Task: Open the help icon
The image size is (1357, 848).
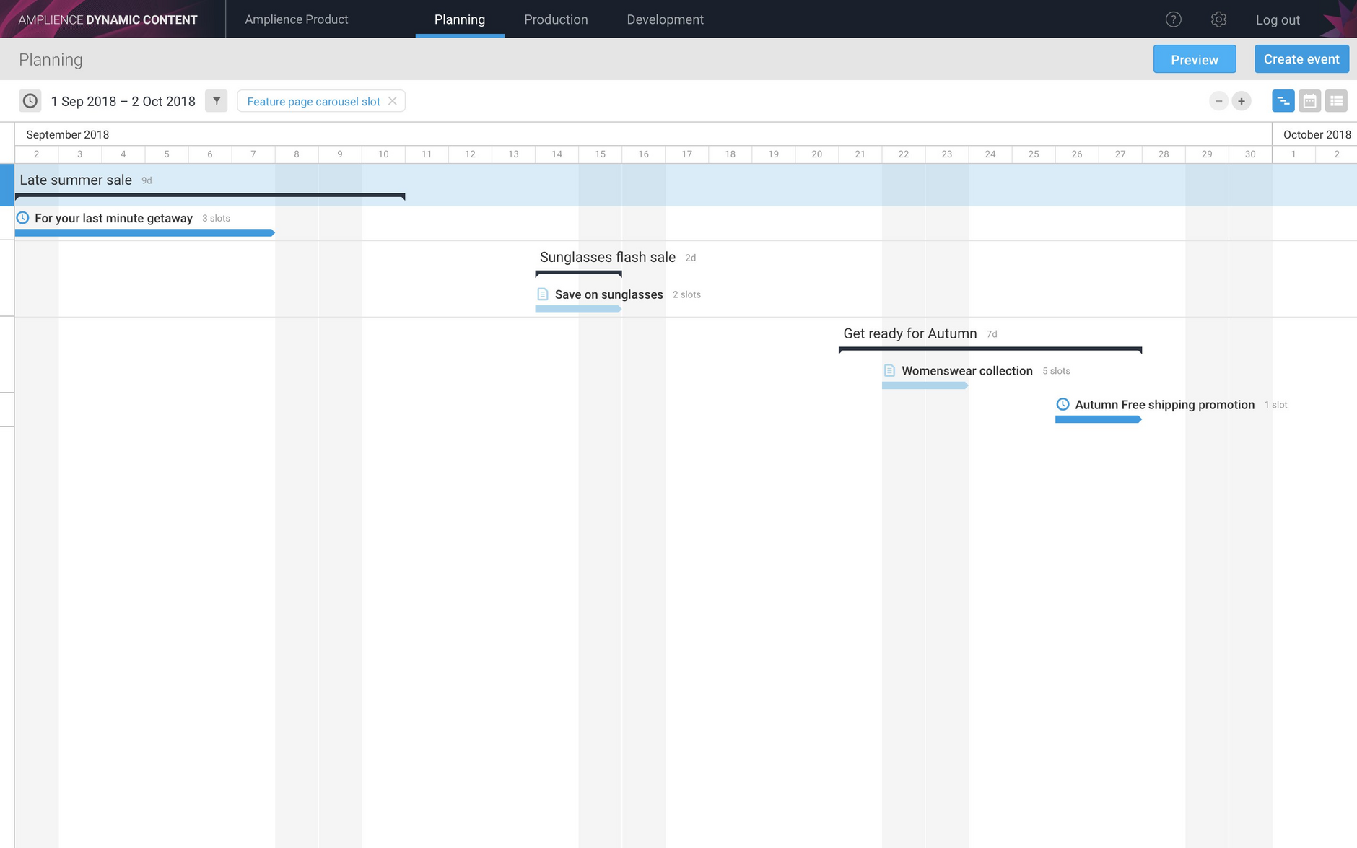Action: (x=1174, y=19)
